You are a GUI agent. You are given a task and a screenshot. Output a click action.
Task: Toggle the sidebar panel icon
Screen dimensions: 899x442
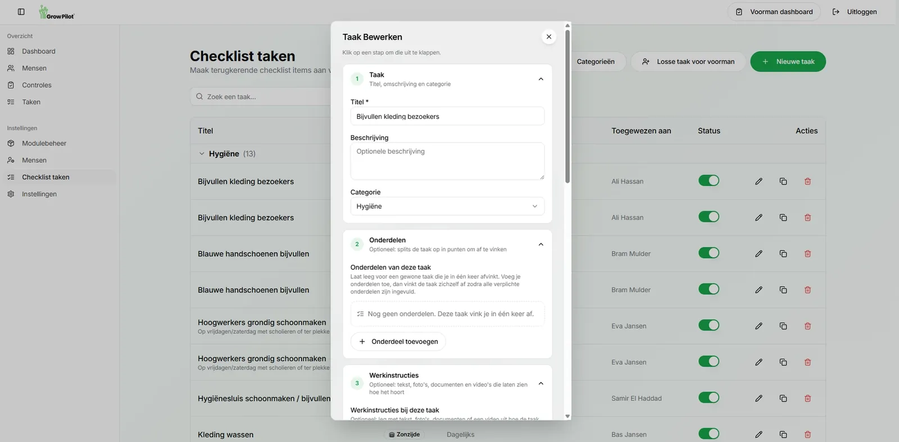click(21, 12)
